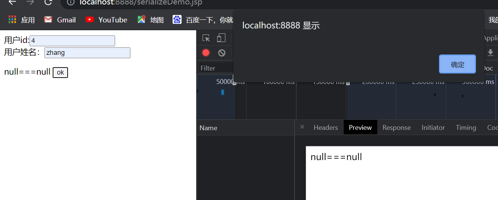Open the 百度一下 bookmark

(202, 20)
